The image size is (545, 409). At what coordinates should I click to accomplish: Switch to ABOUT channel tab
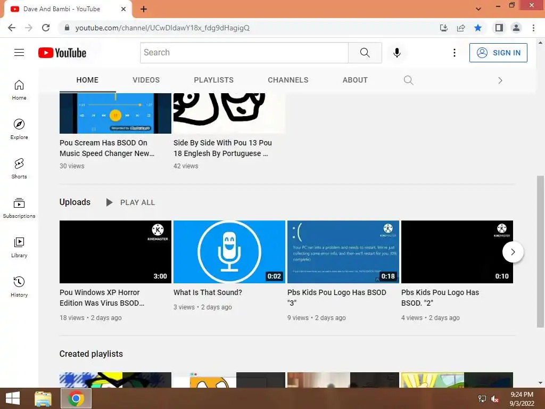tap(355, 80)
